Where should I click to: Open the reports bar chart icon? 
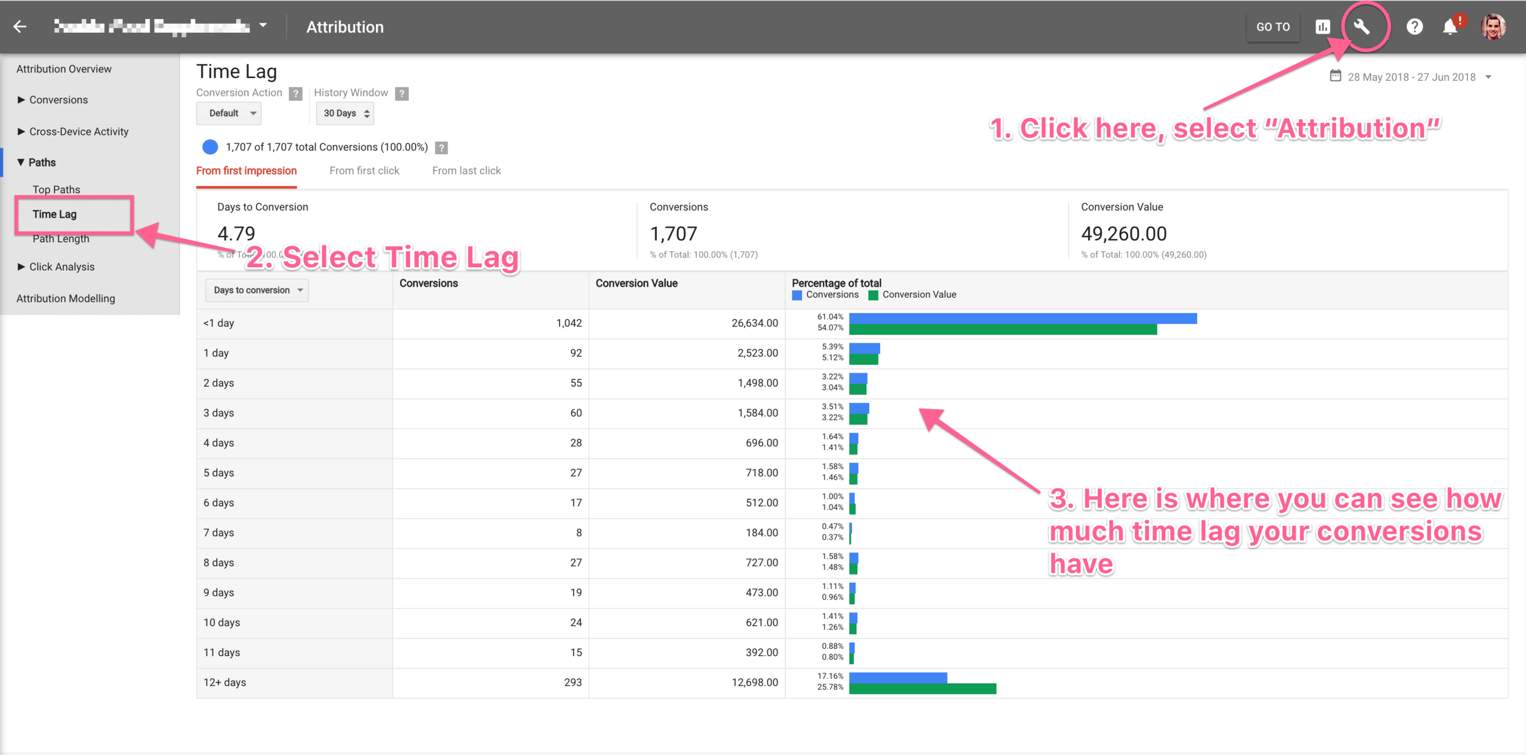(x=1322, y=27)
